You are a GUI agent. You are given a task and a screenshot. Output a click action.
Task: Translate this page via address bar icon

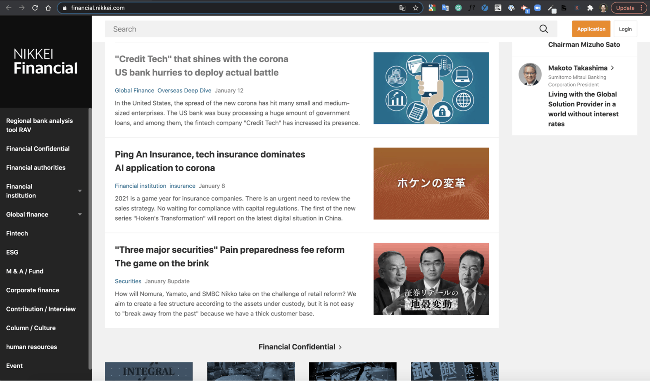tap(402, 8)
